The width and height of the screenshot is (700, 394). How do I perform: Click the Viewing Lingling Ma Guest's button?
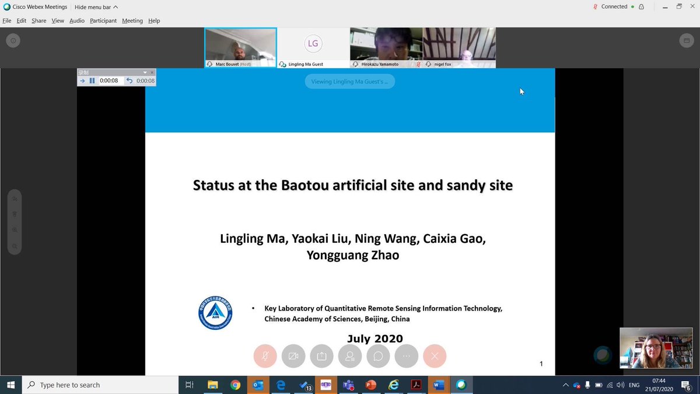[x=349, y=81]
